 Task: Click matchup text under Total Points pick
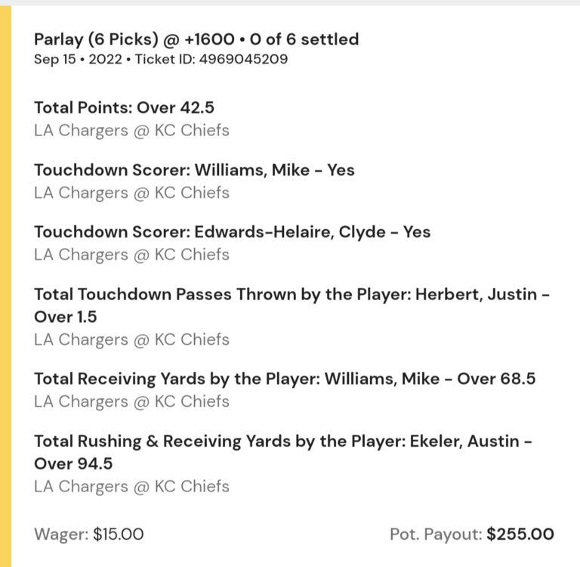(x=131, y=131)
